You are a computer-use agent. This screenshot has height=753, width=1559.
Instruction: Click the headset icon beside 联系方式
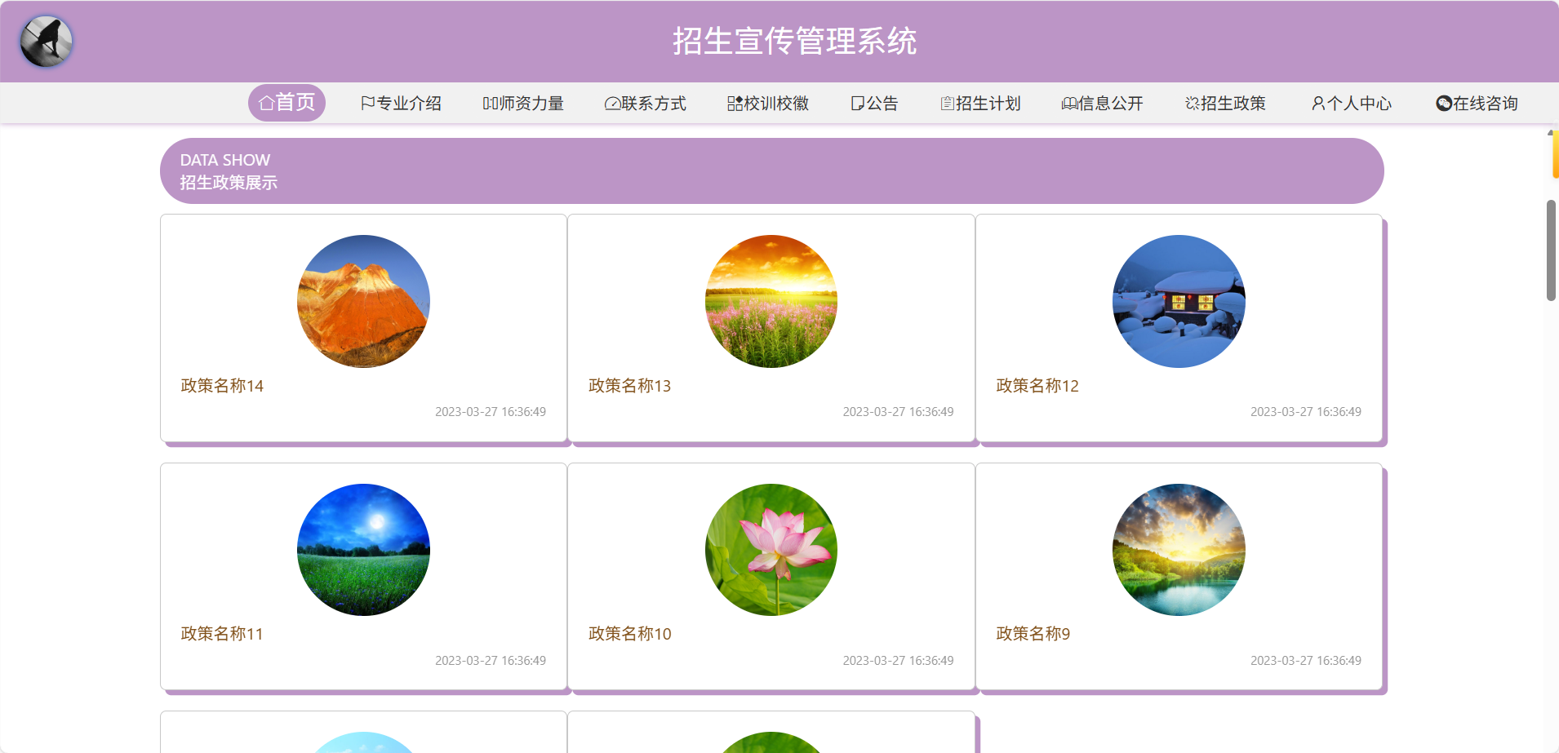click(612, 104)
